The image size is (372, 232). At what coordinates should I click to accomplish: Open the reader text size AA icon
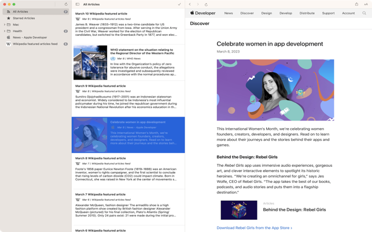tap(366, 4)
